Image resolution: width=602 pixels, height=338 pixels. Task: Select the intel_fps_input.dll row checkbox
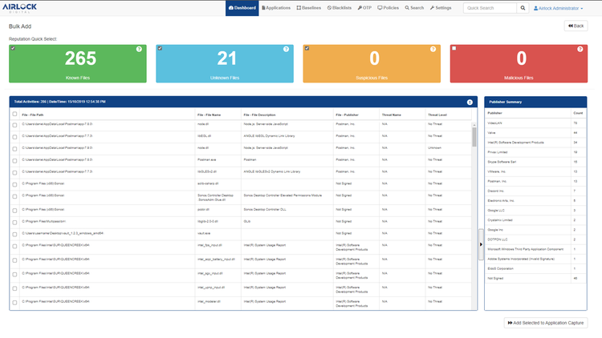coord(14,246)
